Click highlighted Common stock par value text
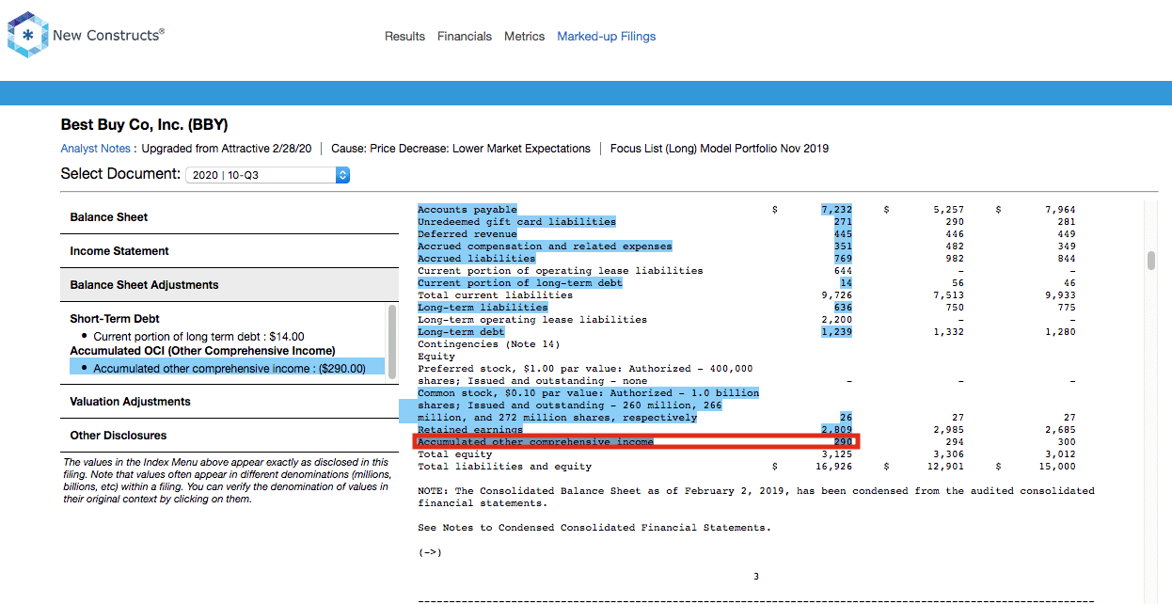The image size is (1172, 604). click(x=588, y=405)
